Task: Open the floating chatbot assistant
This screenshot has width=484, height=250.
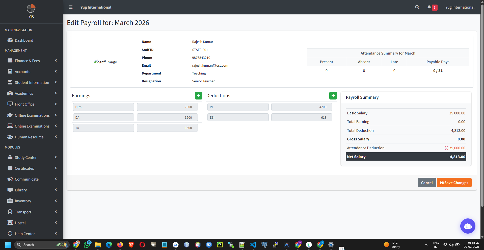Action: click(x=468, y=226)
